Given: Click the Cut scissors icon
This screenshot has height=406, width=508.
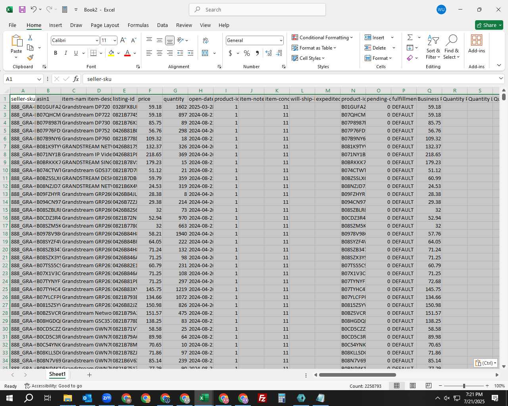Looking at the screenshot, I should [x=30, y=37].
